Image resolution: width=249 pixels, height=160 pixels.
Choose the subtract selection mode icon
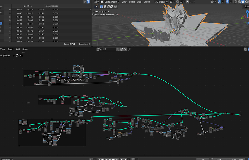click(108, 6)
